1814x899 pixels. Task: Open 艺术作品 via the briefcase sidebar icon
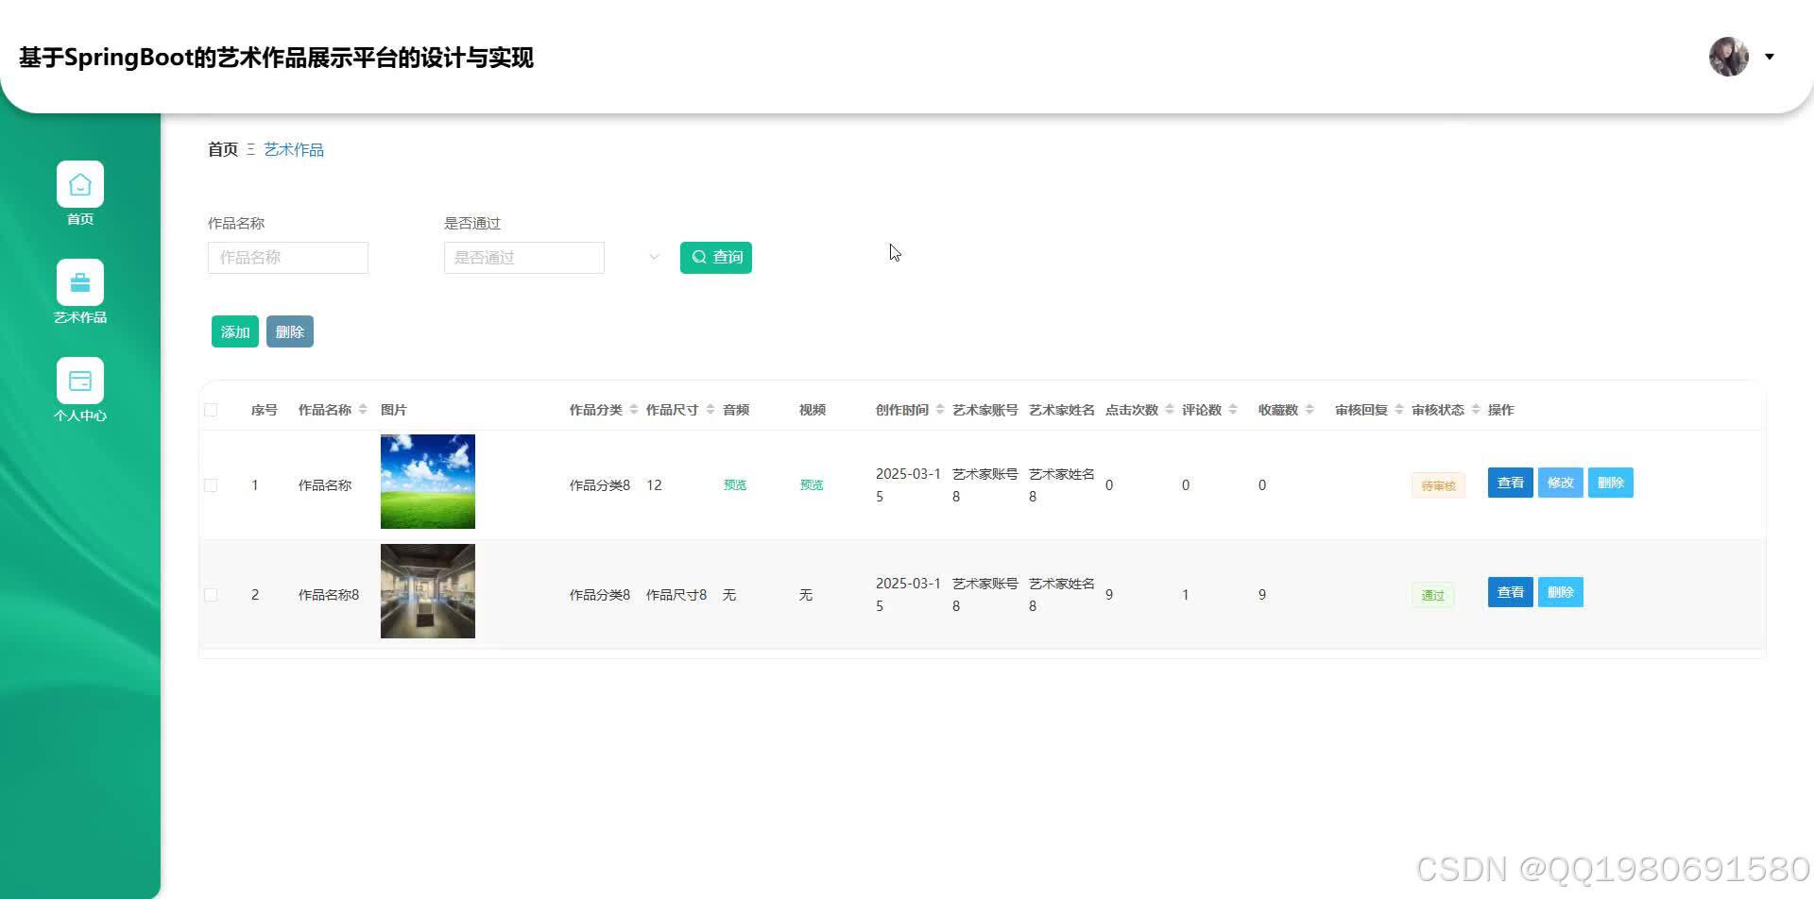tap(80, 281)
